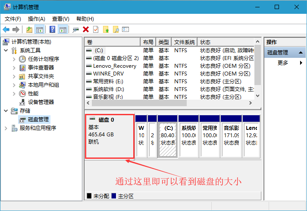Sort by the 类型 column header

[164, 42]
